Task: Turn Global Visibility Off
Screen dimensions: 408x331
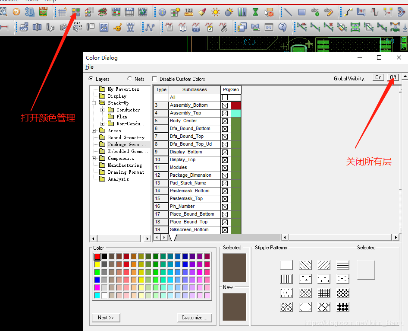Action: (x=393, y=77)
